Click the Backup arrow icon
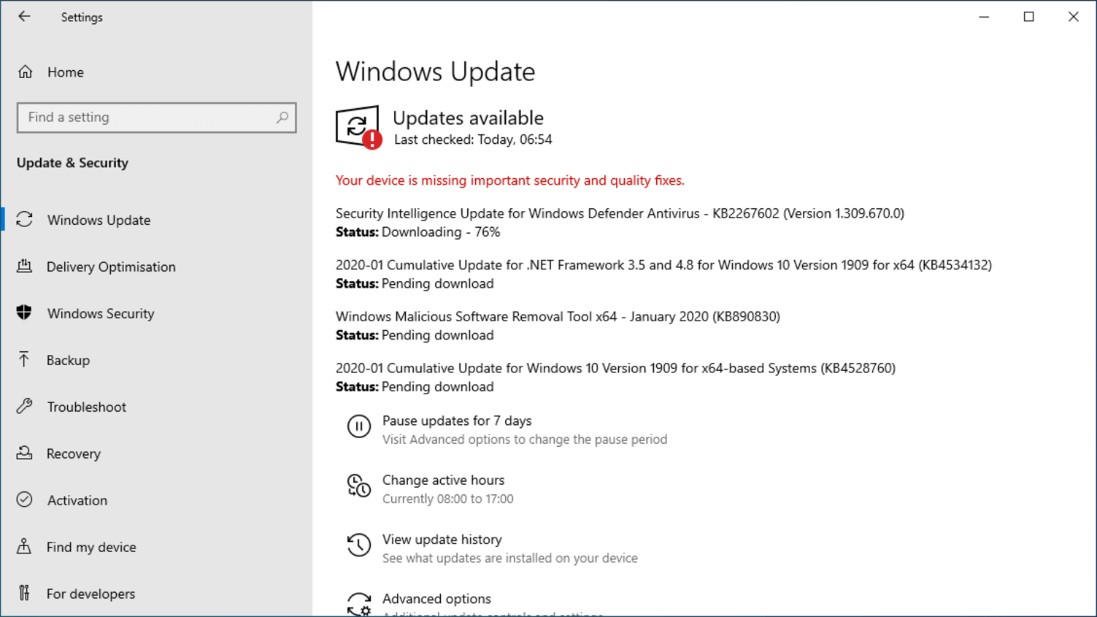This screenshot has height=617, width=1097. [24, 359]
